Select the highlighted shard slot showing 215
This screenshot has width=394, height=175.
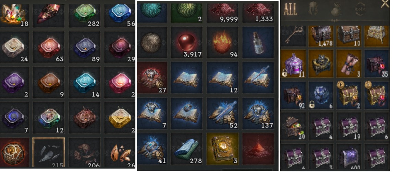tap(49, 152)
